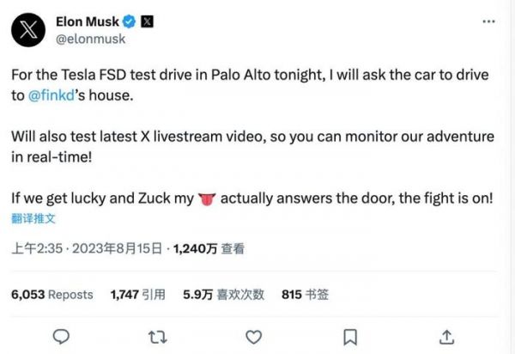
Task: Click the repost arrows icon
Action: [157, 335]
